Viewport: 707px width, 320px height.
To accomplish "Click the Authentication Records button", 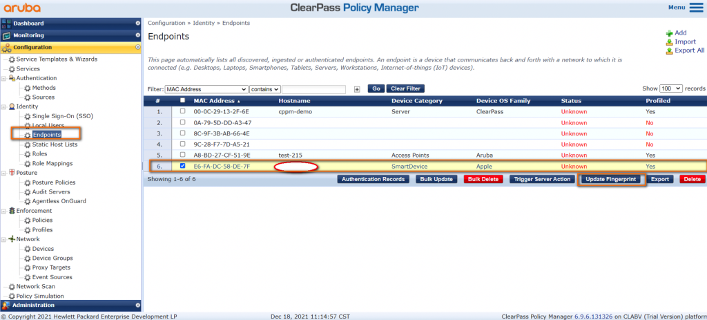I will (374, 179).
